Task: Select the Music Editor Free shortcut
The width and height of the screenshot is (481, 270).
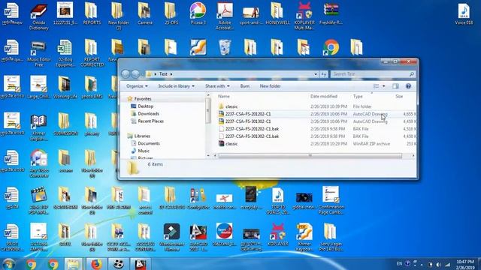Action: click(x=38, y=52)
